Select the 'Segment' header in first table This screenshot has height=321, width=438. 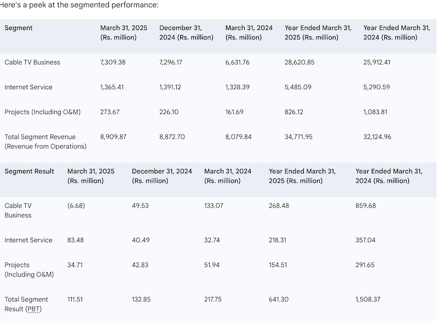coord(19,28)
